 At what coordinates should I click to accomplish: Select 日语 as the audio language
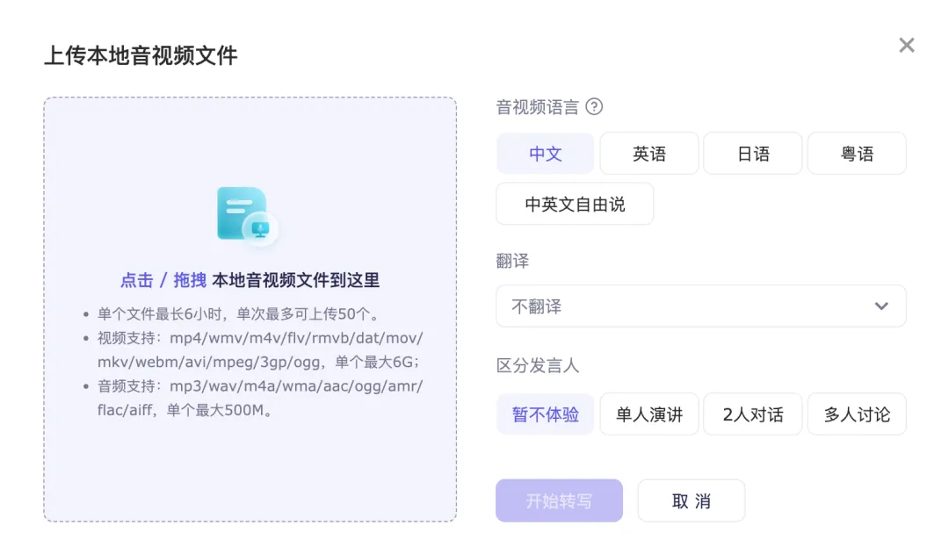pyautogui.click(x=753, y=154)
